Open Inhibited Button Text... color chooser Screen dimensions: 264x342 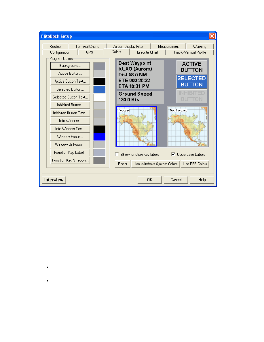coord(70,113)
